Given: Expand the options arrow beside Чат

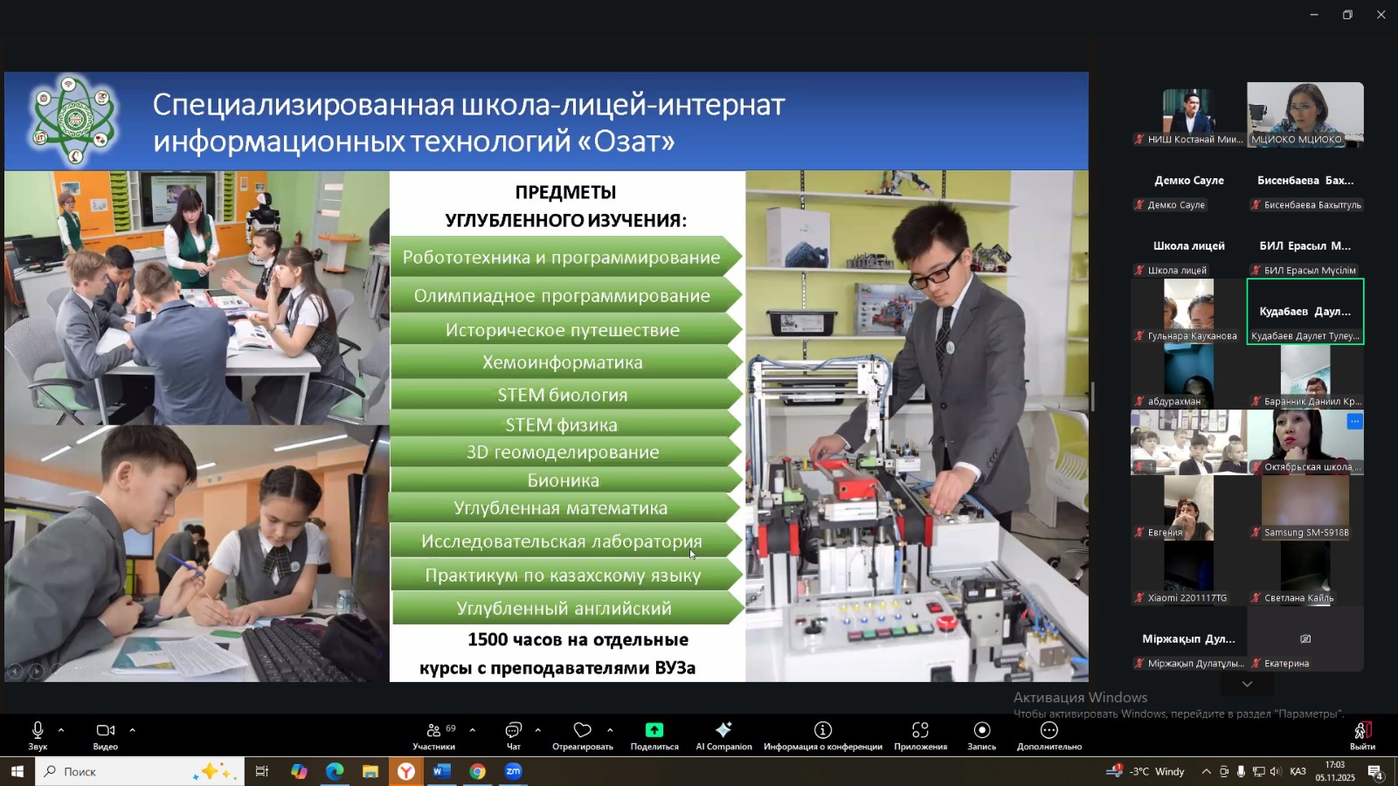Looking at the screenshot, I should tap(537, 730).
